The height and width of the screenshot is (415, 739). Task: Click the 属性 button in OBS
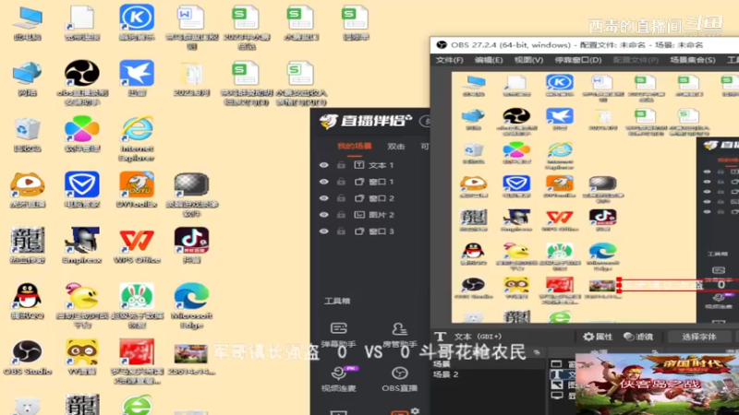click(x=598, y=337)
